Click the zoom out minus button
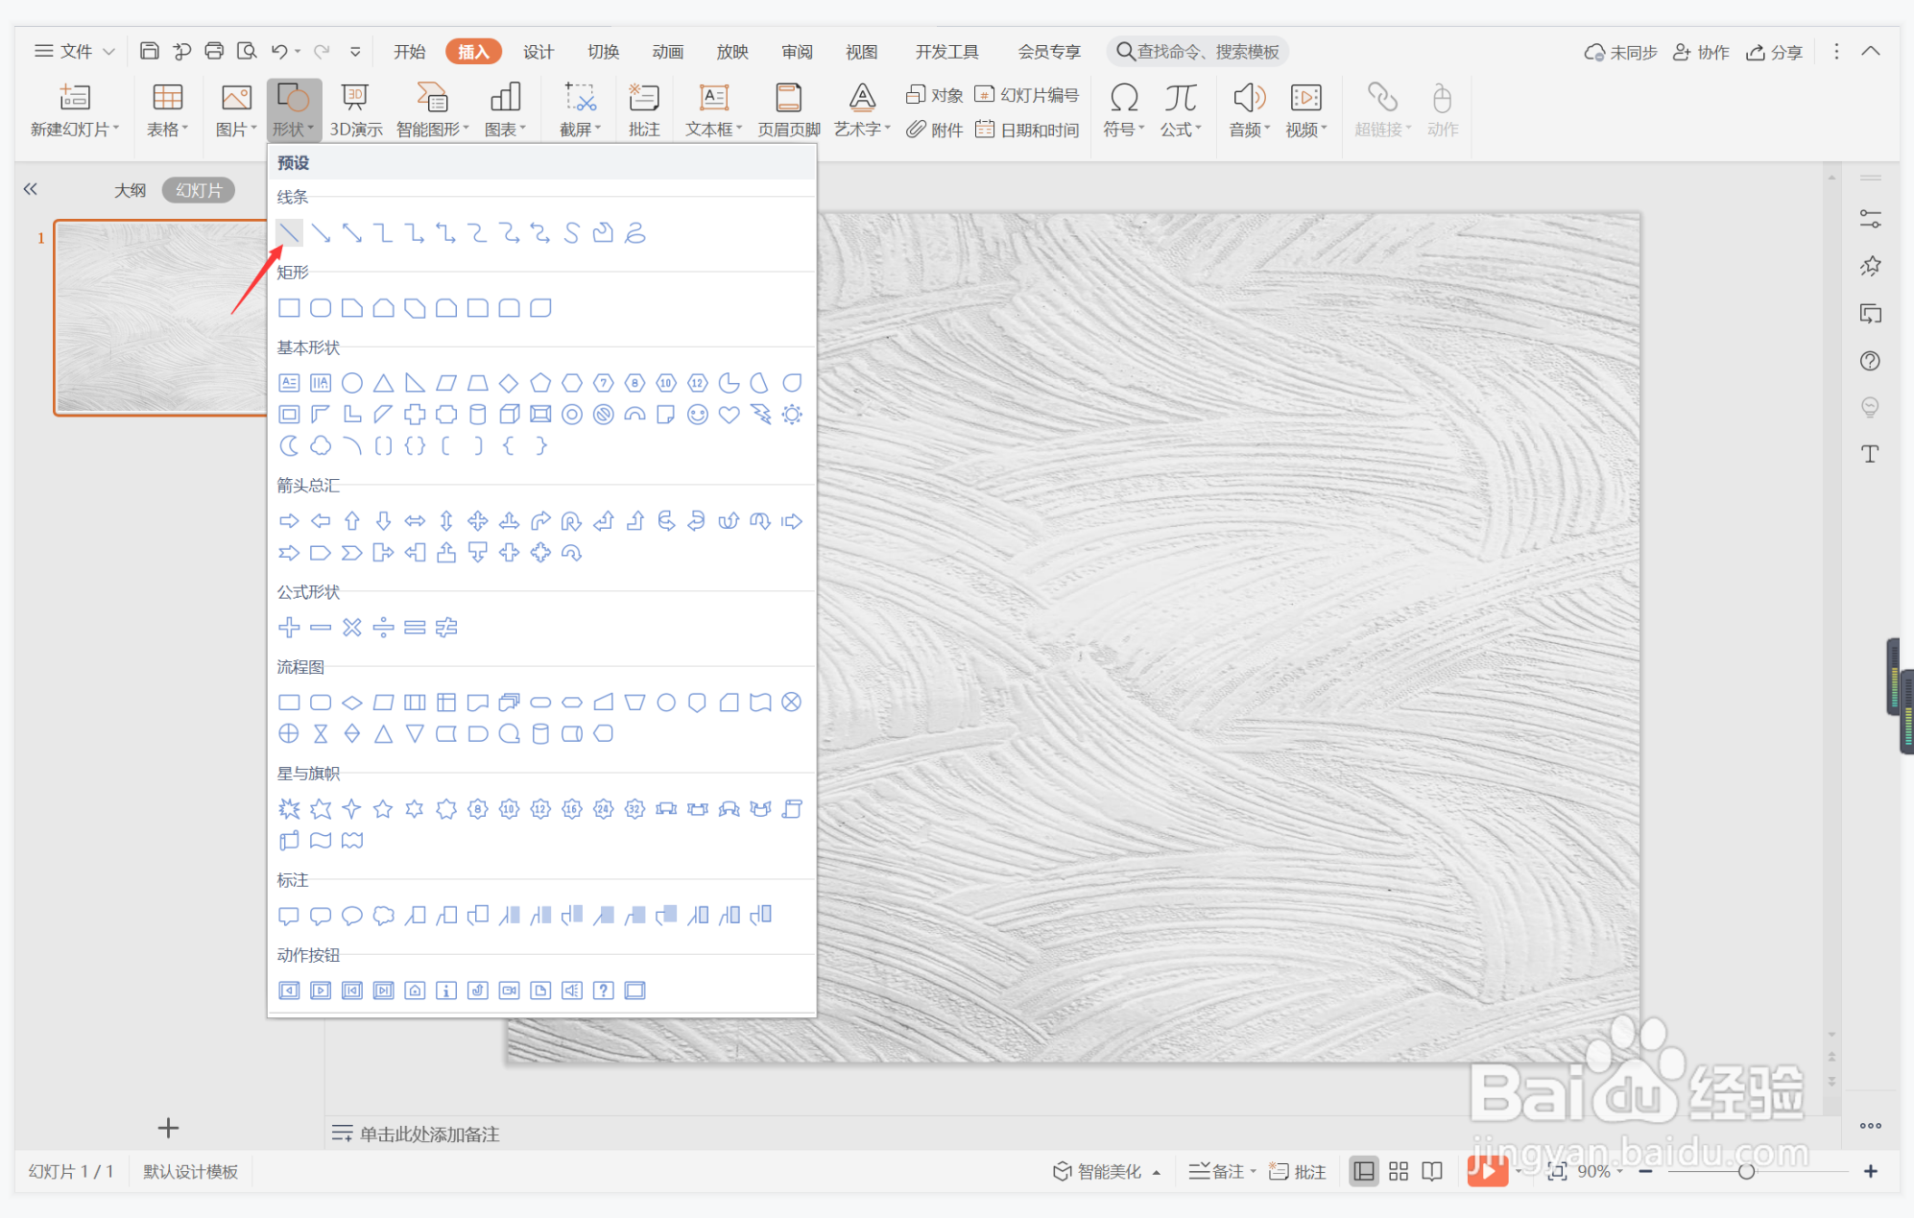The image size is (1914, 1218). coord(1645,1171)
